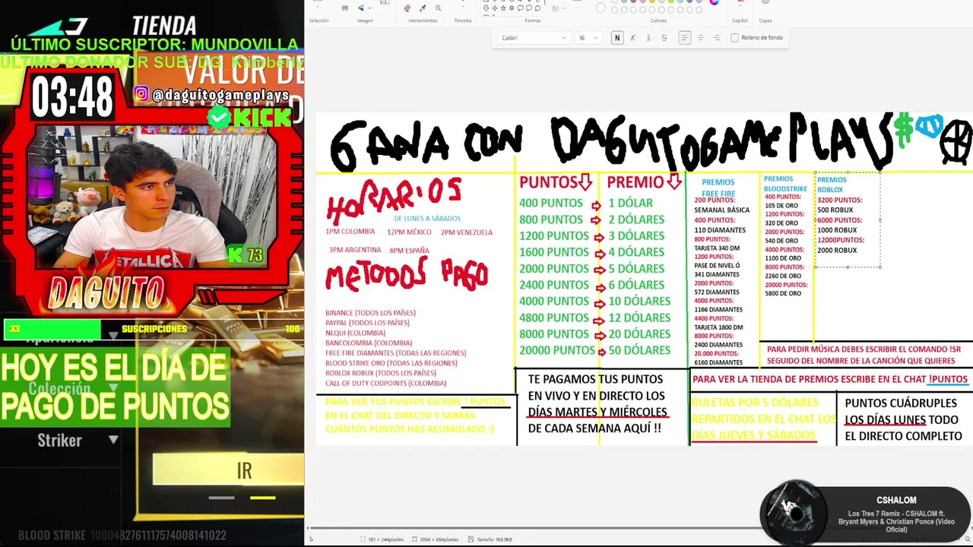Screen dimensions: 973x547
Task: Open the rotate options dropdown arrow
Action: pyautogui.click(x=369, y=8)
